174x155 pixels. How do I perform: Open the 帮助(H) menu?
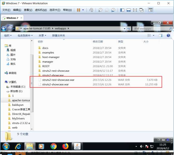click(67, 10)
